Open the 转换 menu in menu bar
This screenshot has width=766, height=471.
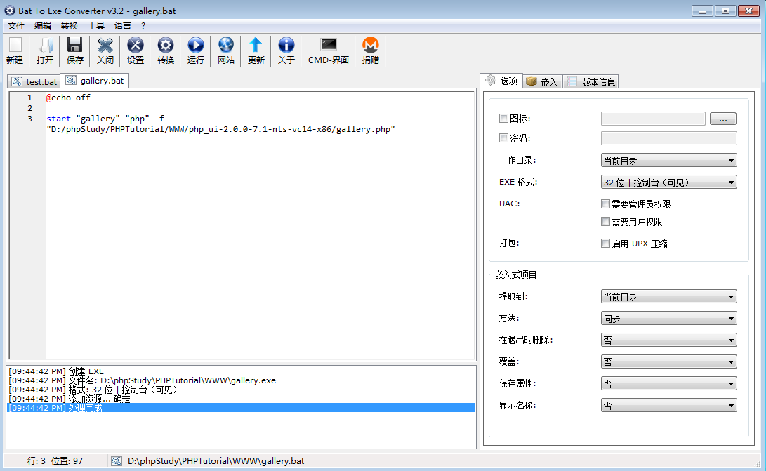[x=70, y=26]
